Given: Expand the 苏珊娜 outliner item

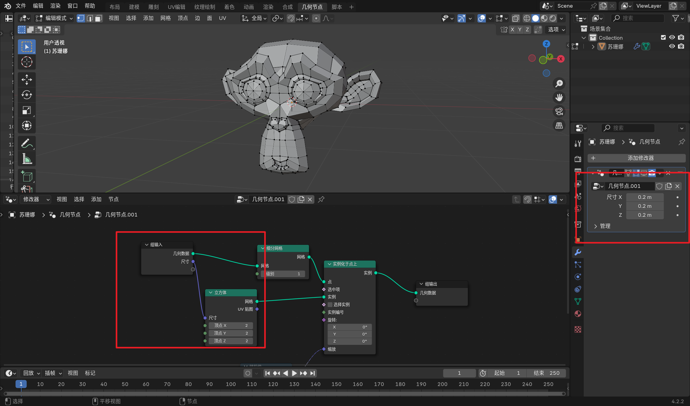Looking at the screenshot, I should pos(593,47).
